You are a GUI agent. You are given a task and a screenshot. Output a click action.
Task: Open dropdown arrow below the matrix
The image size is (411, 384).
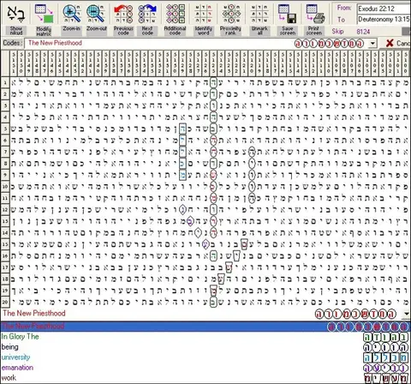407,314
